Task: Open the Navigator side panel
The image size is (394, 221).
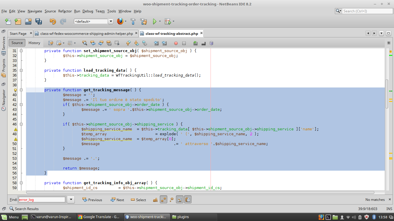Action: tap(3, 100)
